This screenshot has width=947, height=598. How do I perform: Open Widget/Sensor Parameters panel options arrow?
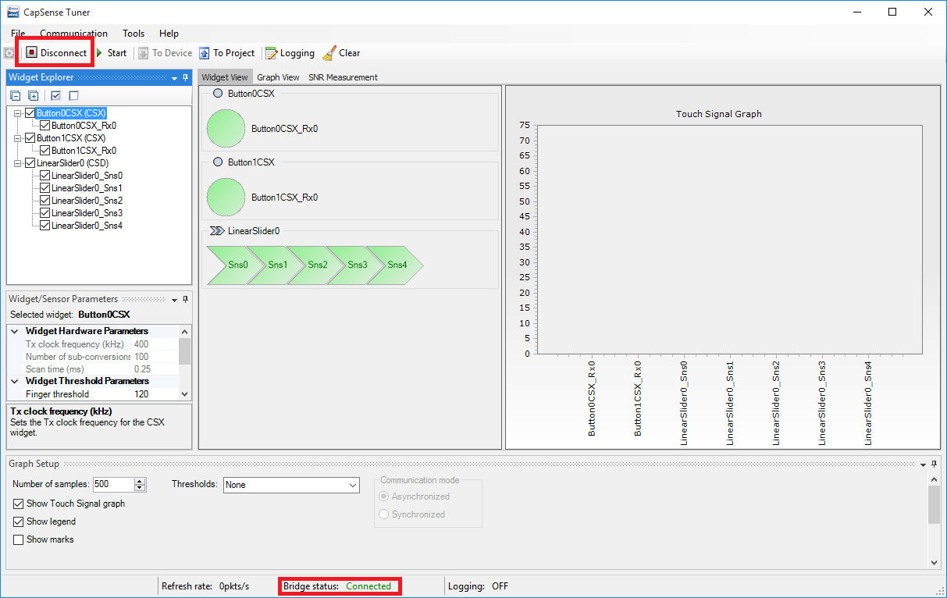click(175, 300)
